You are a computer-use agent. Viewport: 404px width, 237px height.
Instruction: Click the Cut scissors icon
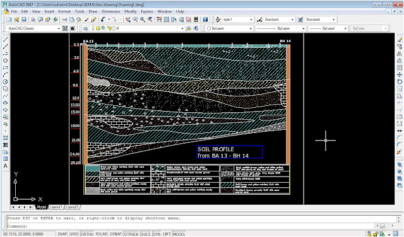tap(64, 20)
